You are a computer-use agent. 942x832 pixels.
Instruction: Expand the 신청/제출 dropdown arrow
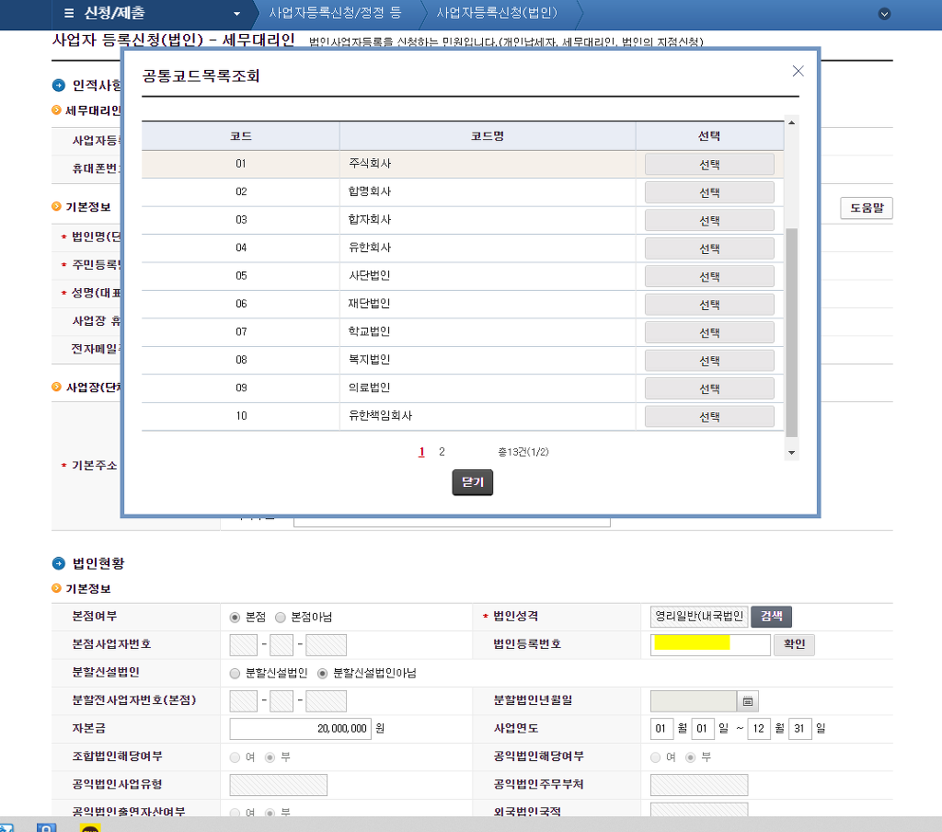(x=236, y=14)
